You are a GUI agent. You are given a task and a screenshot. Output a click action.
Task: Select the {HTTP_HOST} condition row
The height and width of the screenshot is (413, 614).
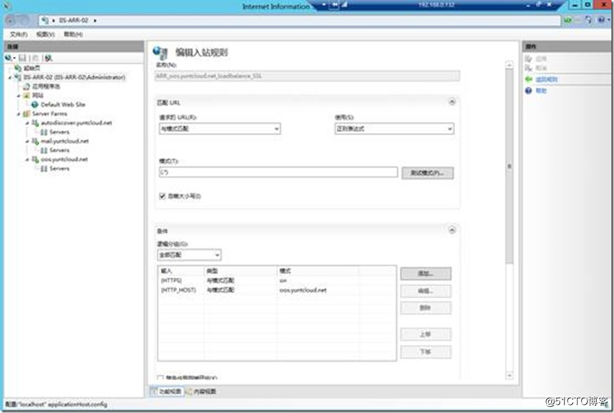click(x=277, y=290)
